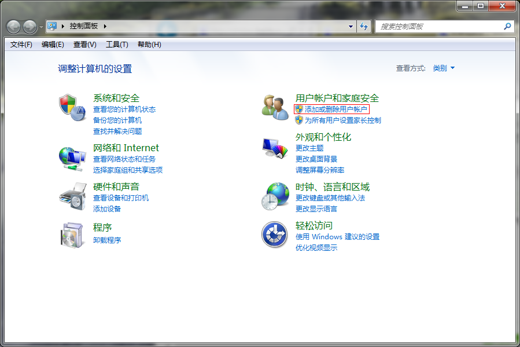Click the search magnifier icon
The width and height of the screenshot is (520, 347).
click(507, 26)
